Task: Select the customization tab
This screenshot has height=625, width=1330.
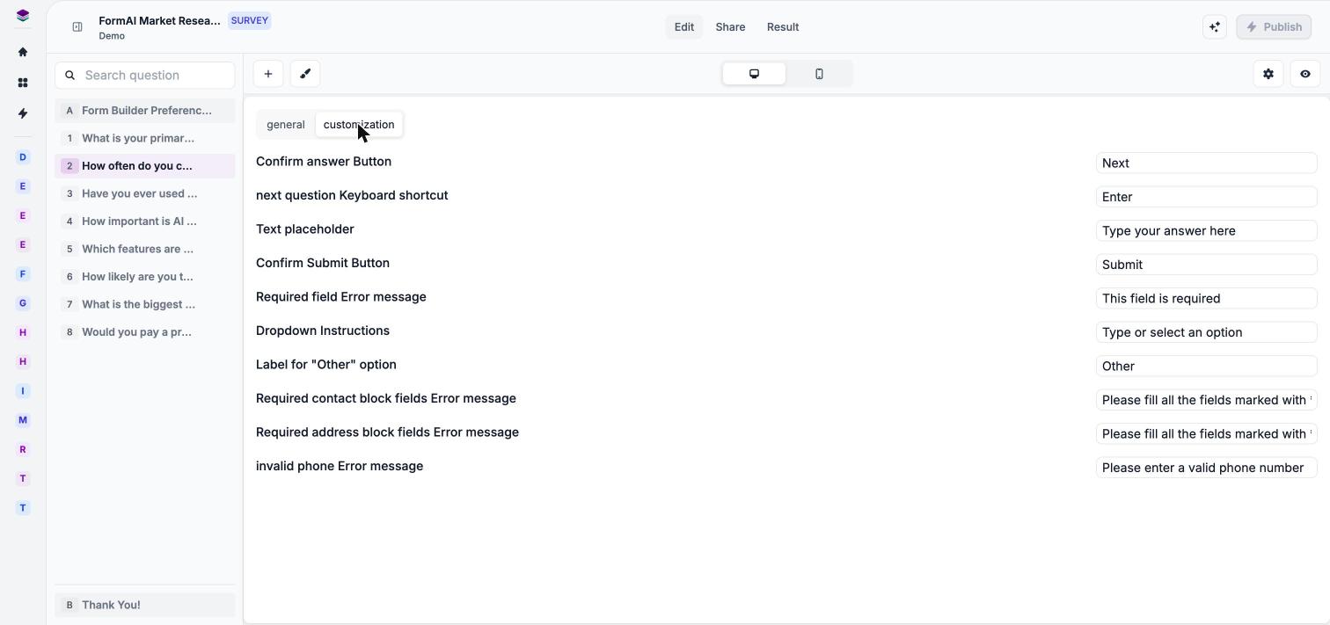Action: [359, 125]
